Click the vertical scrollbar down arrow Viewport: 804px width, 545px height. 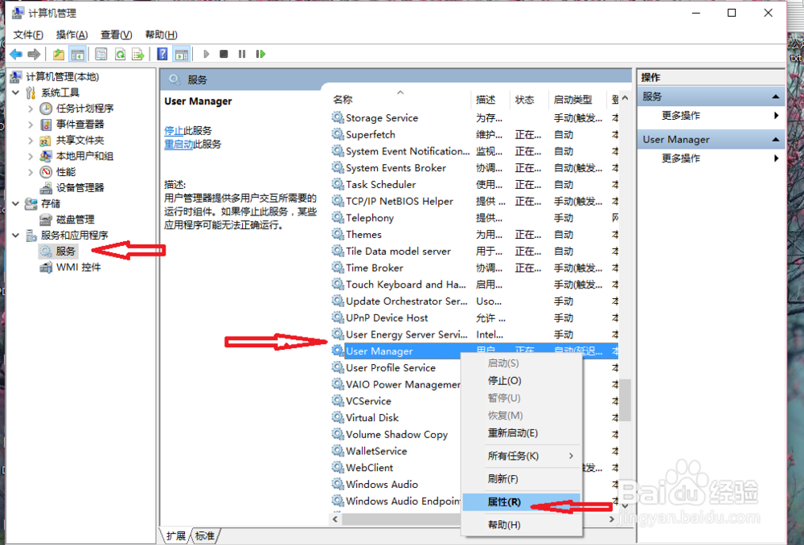[x=625, y=506]
